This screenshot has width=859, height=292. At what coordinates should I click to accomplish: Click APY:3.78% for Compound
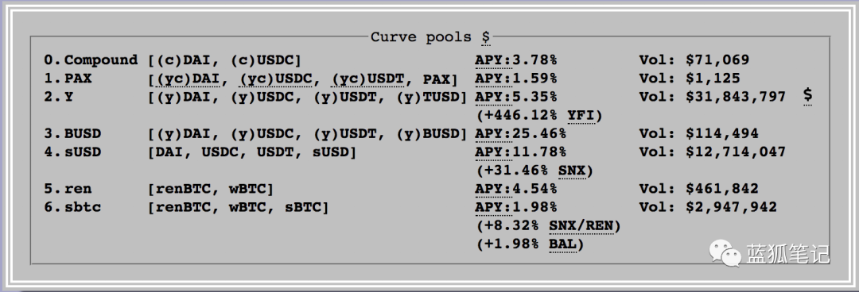pyautogui.click(x=515, y=60)
